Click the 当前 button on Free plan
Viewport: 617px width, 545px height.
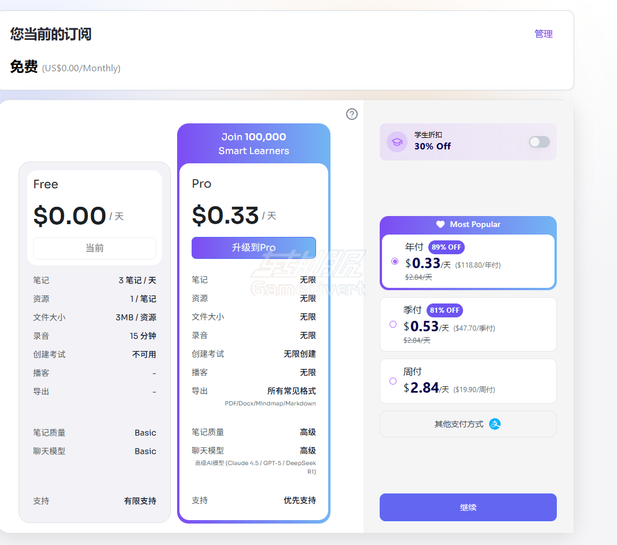click(x=94, y=248)
